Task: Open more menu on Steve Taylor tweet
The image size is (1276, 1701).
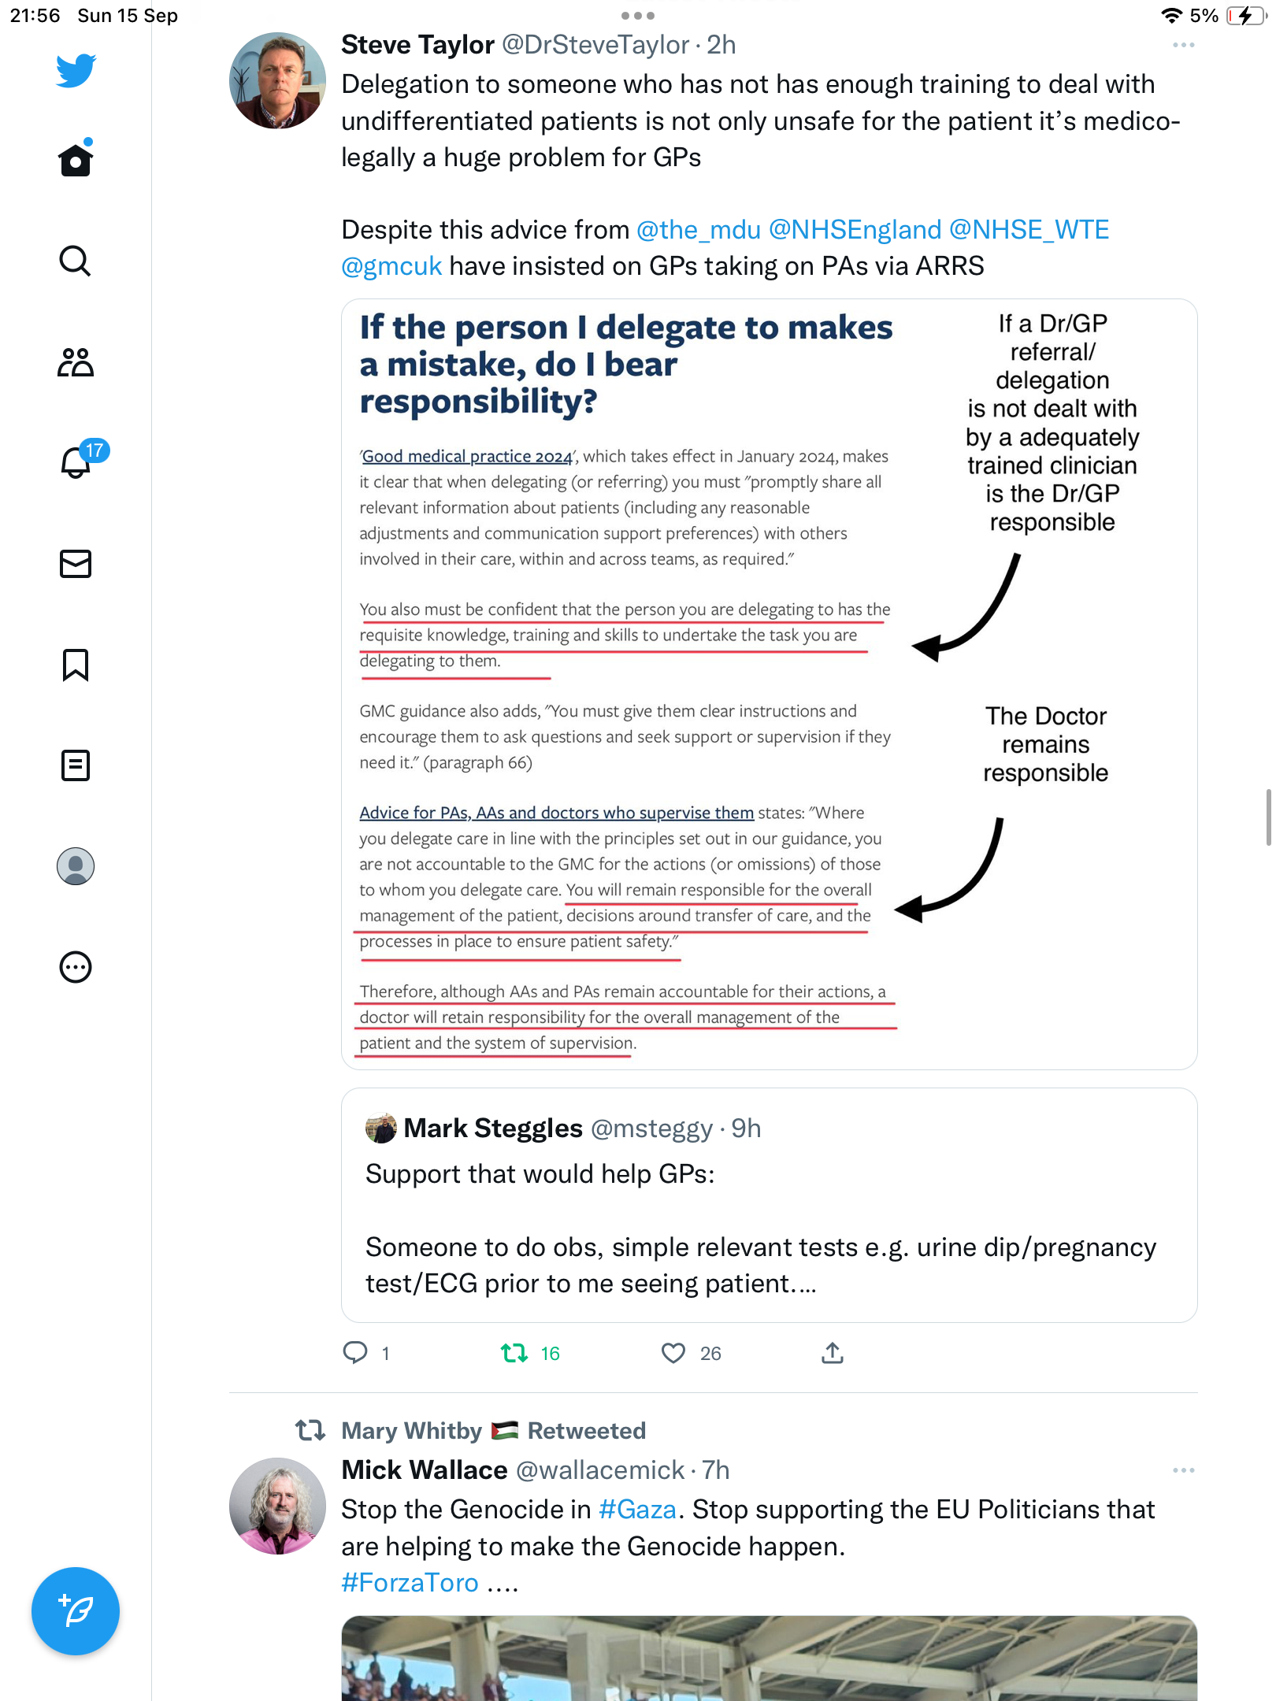Action: [x=1183, y=45]
